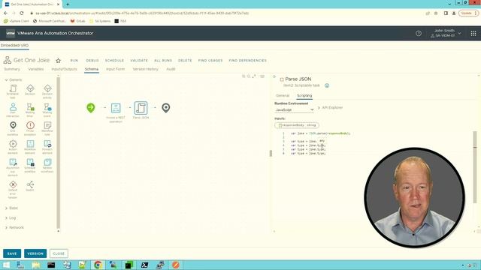Select the Scriptable task palette element

(13, 91)
